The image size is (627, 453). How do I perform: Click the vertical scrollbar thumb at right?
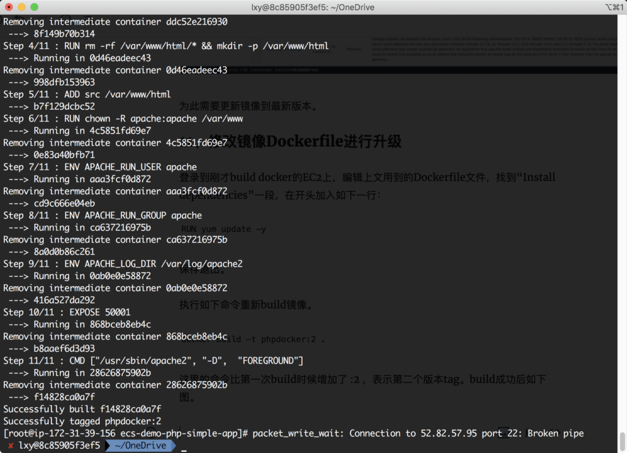pos(623,440)
